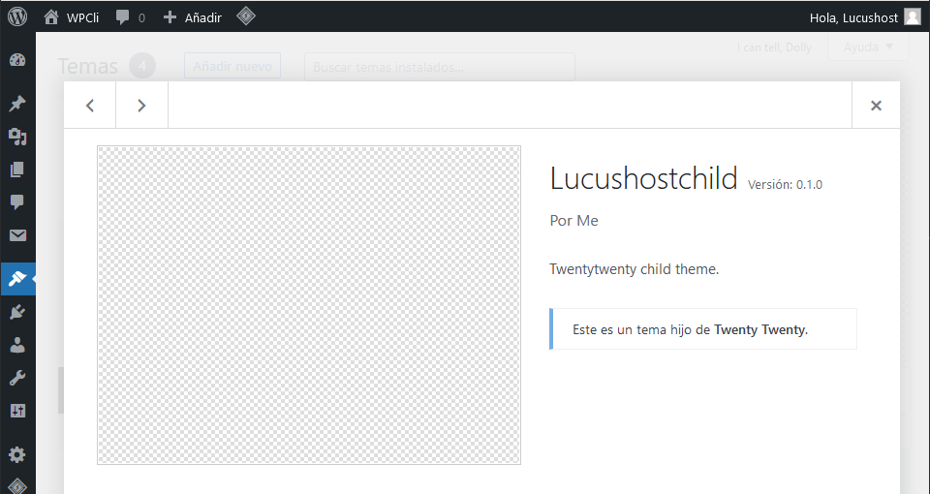Click the Lucushostchild theme title

643,178
